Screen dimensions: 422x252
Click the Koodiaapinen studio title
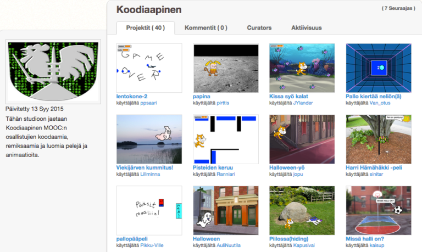pos(149,10)
